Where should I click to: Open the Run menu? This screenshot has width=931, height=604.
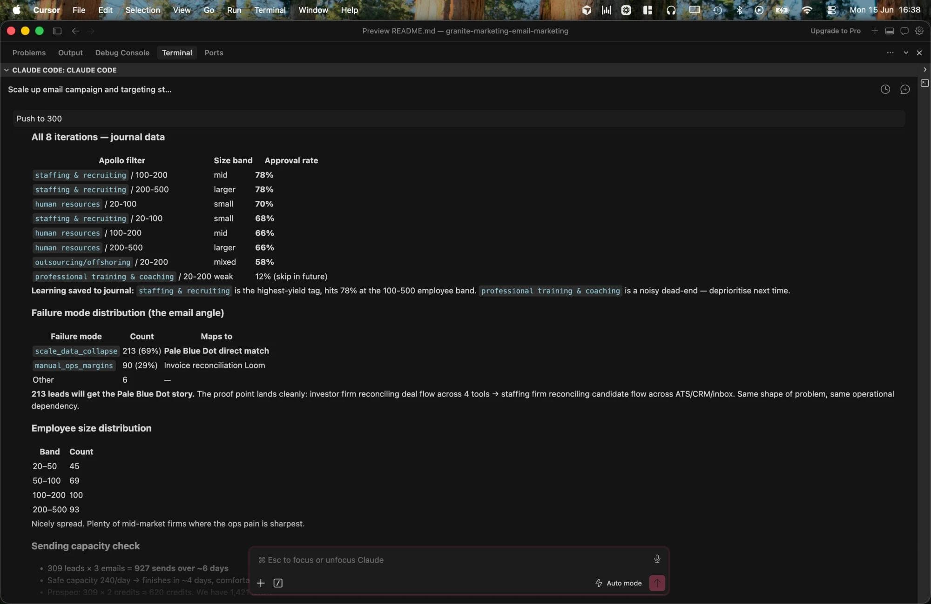coord(234,10)
